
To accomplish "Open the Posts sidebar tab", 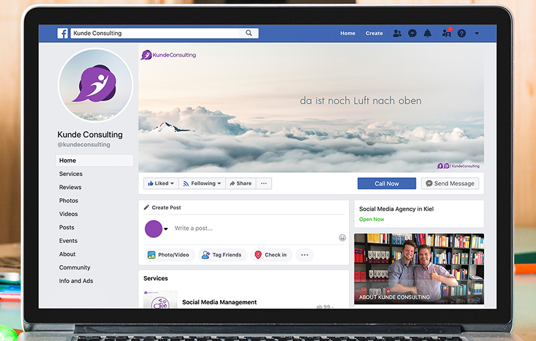I will click(67, 227).
